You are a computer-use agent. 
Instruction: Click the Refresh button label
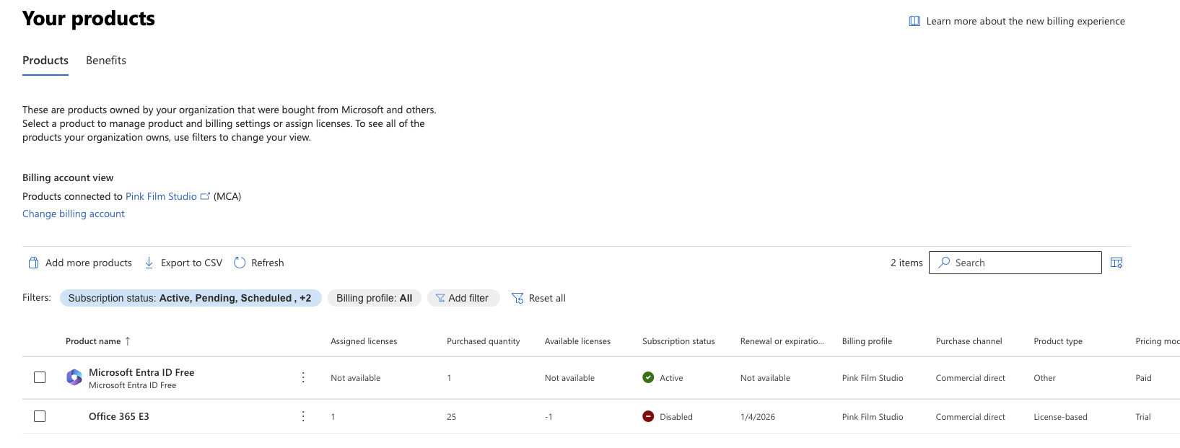[268, 263]
